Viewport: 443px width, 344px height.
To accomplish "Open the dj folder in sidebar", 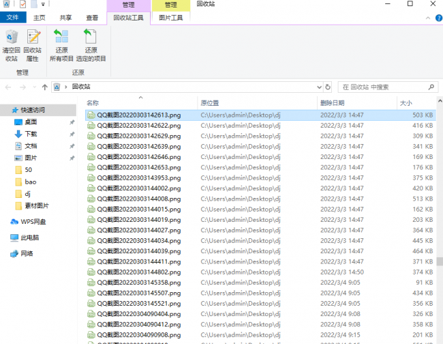I will (27, 194).
